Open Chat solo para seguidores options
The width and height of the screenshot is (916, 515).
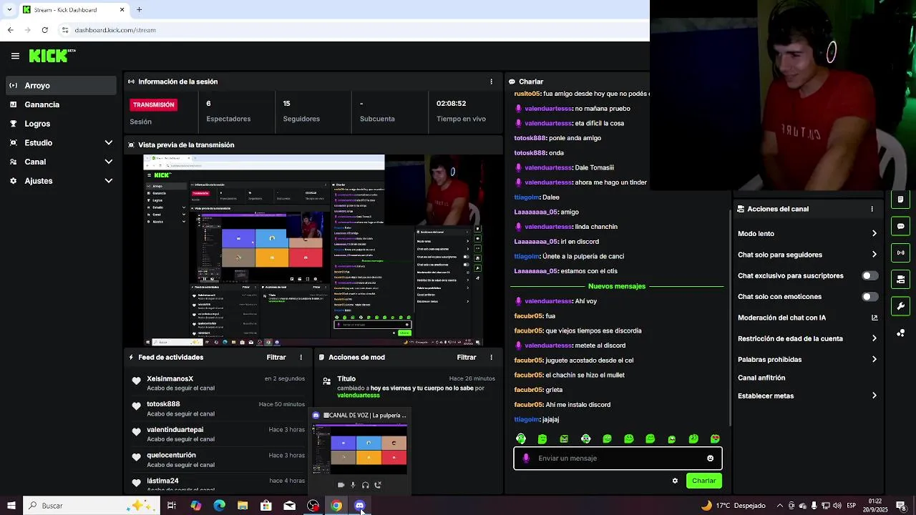[807, 255]
